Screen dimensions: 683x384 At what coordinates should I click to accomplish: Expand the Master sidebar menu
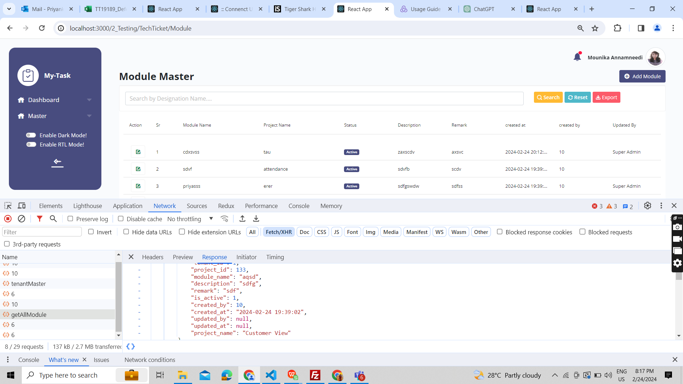[x=55, y=116]
